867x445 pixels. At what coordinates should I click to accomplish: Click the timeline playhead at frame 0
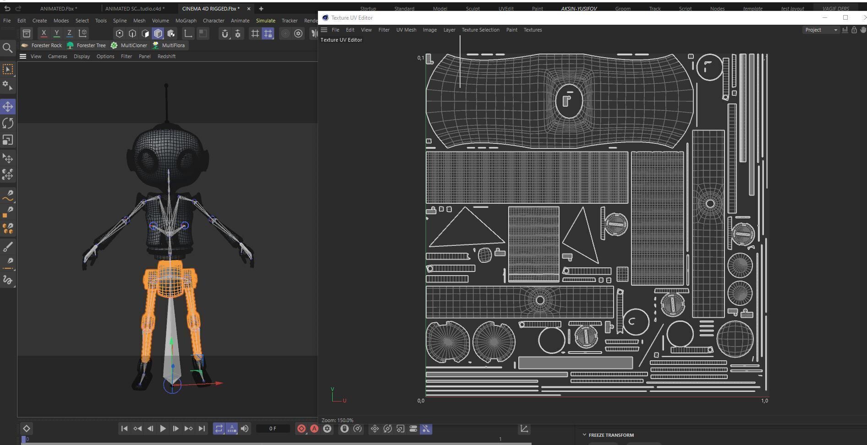[24, 440]
